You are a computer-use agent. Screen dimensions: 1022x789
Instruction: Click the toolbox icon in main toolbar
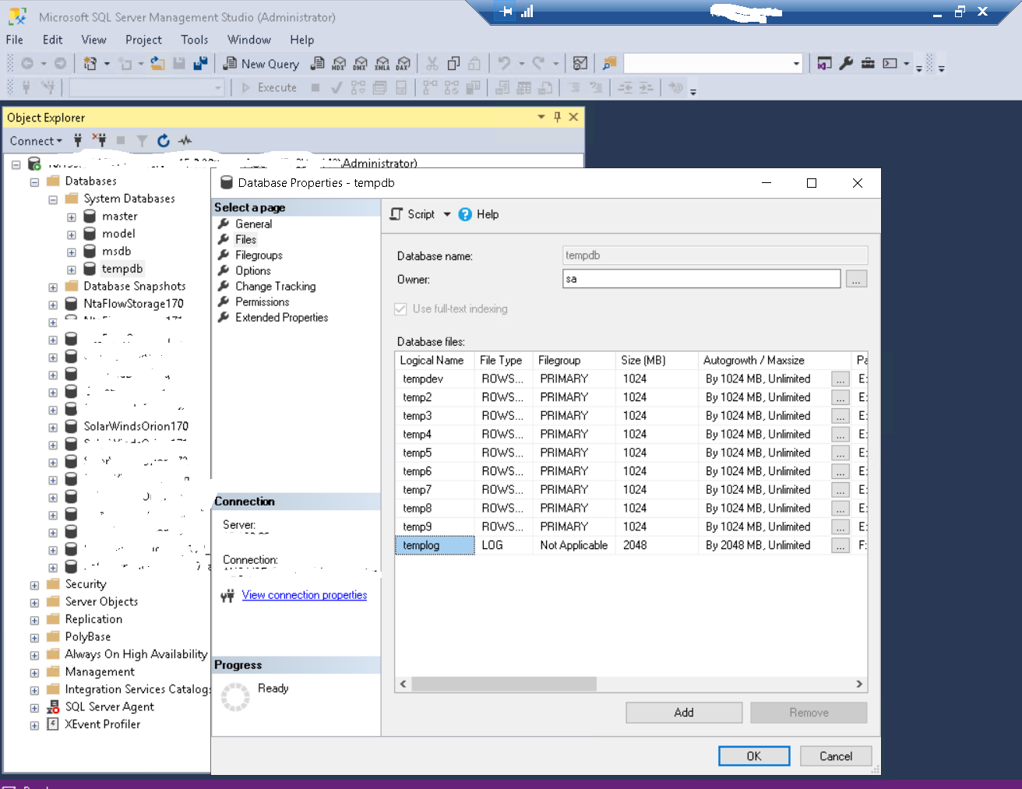click(868, 64)
